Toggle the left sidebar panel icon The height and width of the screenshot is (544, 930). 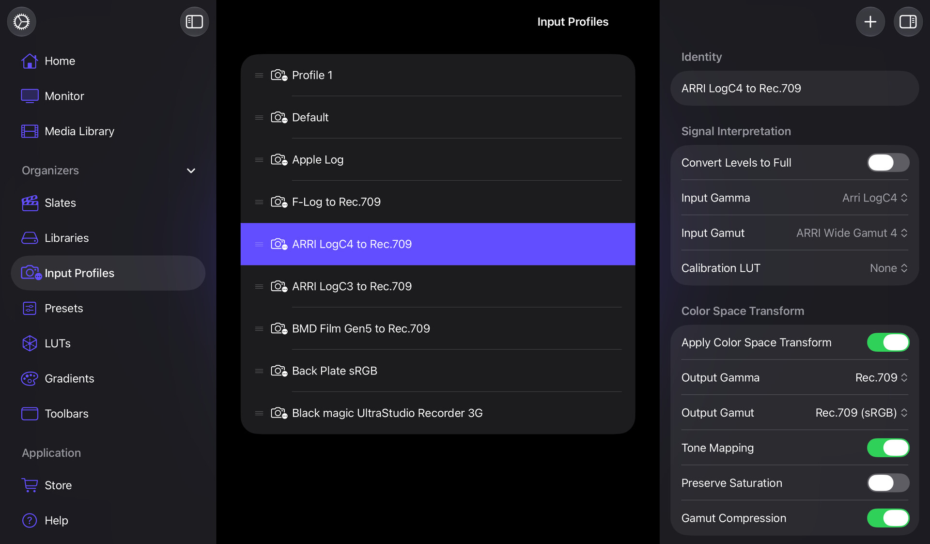click(194, 22)
